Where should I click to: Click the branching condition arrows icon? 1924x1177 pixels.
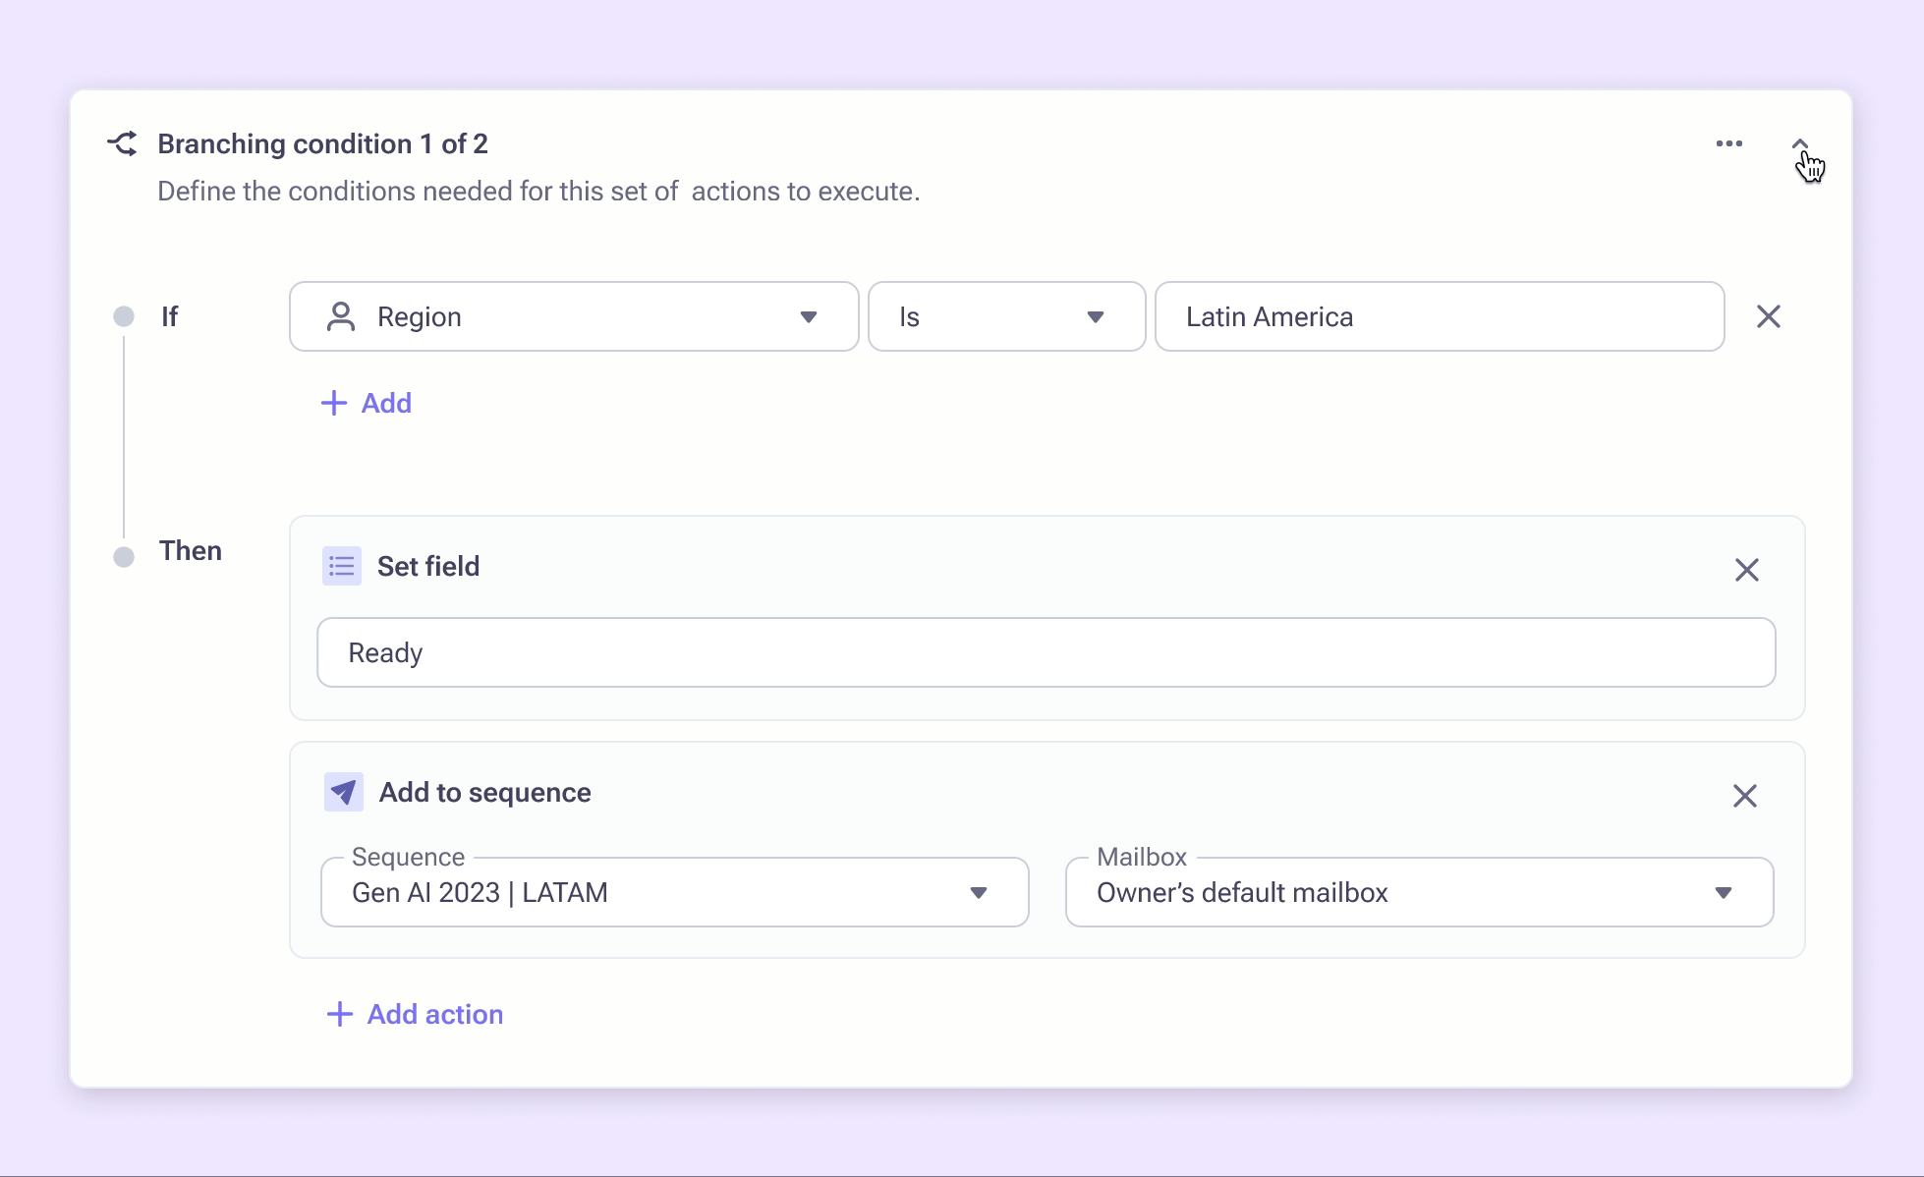click(x=122, y=143)
